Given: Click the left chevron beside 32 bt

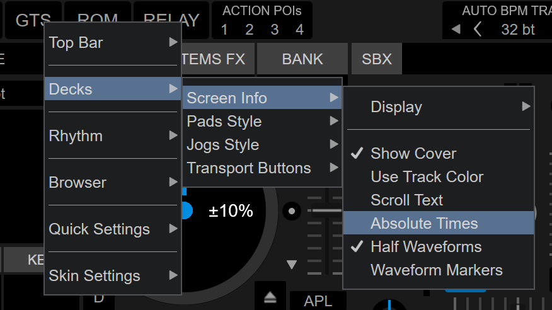Looking at the screenshot, I should click(x=478, y=29).
